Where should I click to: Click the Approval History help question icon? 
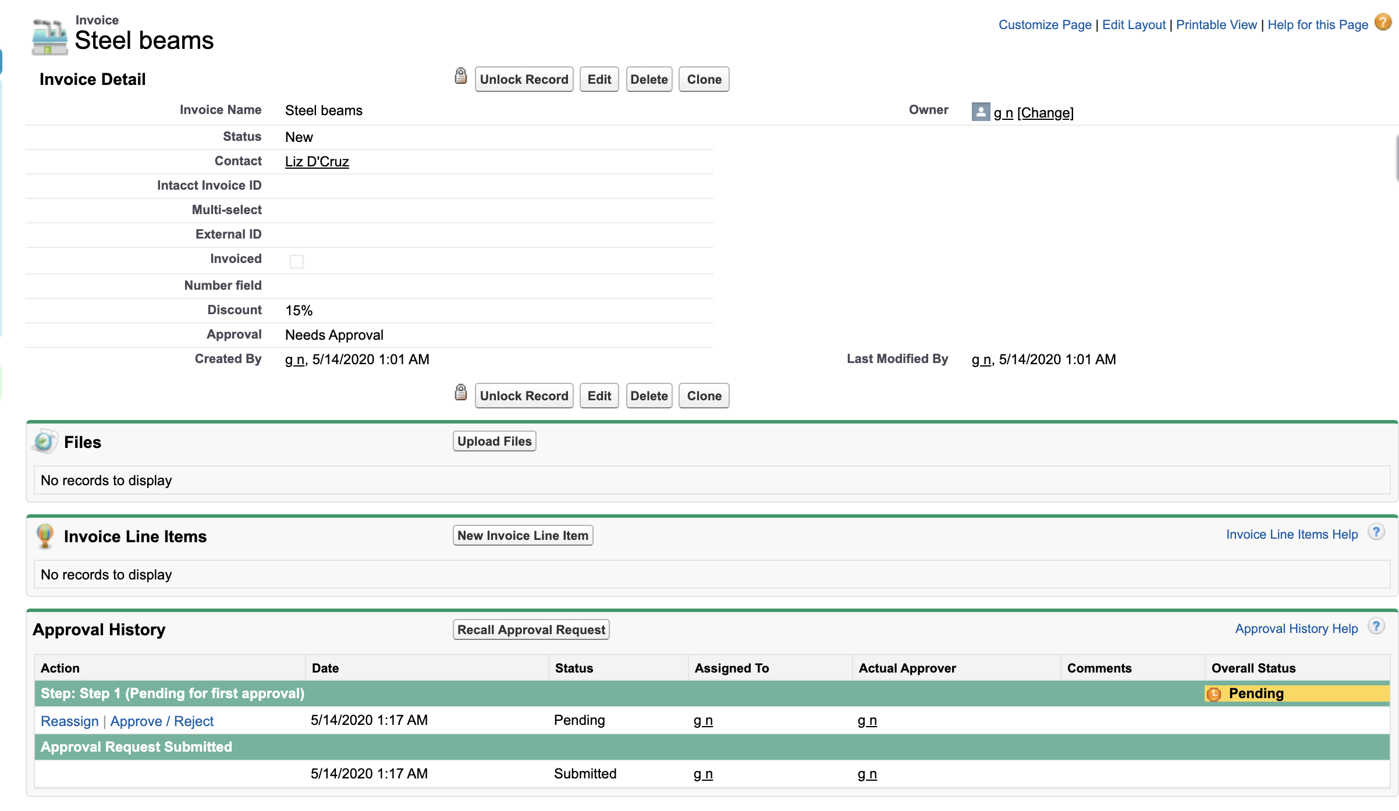tap(1376, 627)
